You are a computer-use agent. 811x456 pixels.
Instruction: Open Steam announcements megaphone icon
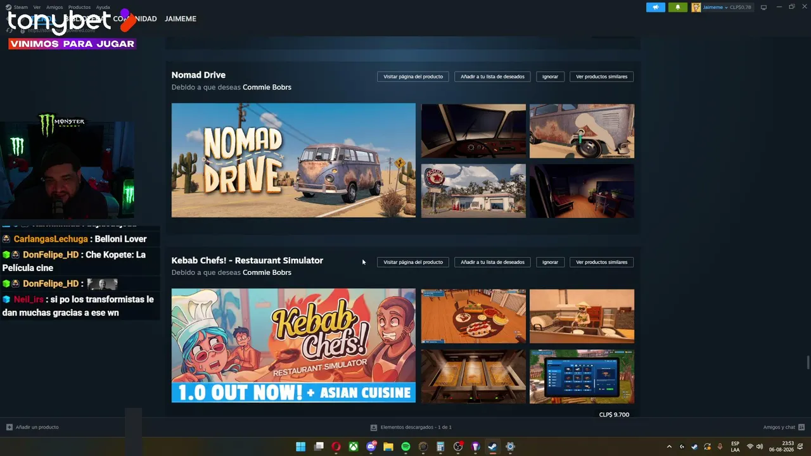(656, 8)
